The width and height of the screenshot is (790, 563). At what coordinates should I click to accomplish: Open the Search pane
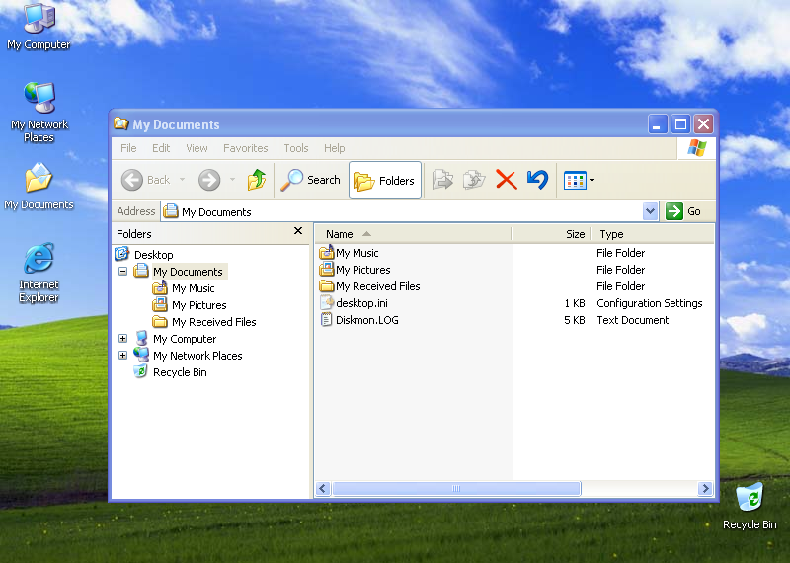click(310, 180)
